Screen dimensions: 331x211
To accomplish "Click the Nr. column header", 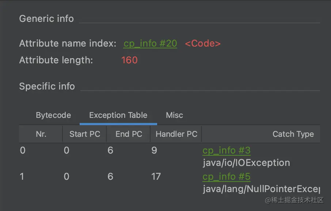I will click(x=41, y=134).
